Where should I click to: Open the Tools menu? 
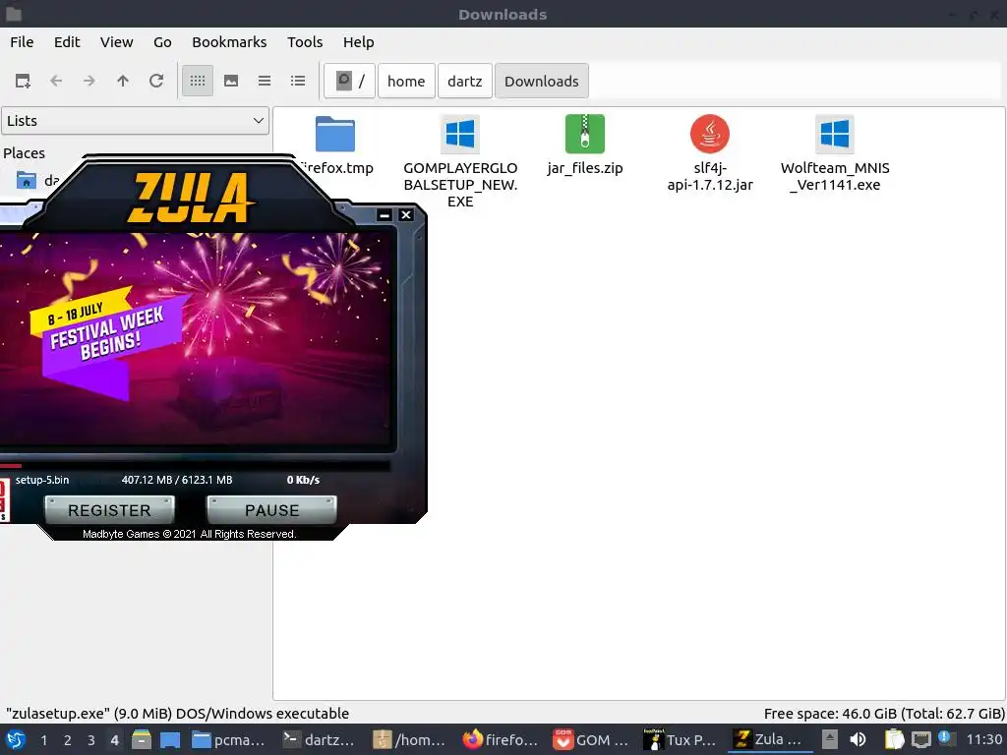[x=305, y=42]
